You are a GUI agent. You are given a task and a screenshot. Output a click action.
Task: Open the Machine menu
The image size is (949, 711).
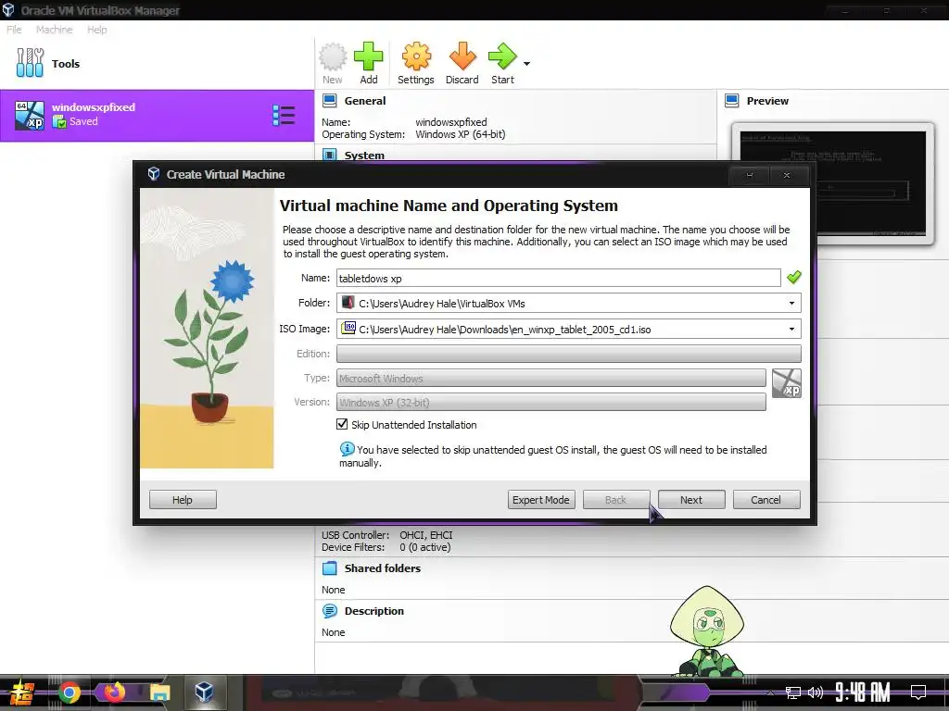tap(54, 29)
